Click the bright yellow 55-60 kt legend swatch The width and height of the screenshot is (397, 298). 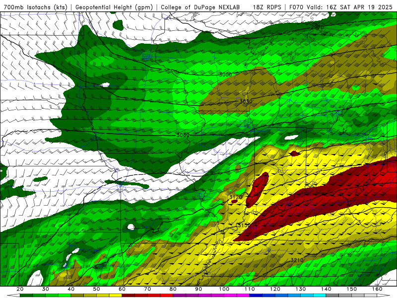116,296
